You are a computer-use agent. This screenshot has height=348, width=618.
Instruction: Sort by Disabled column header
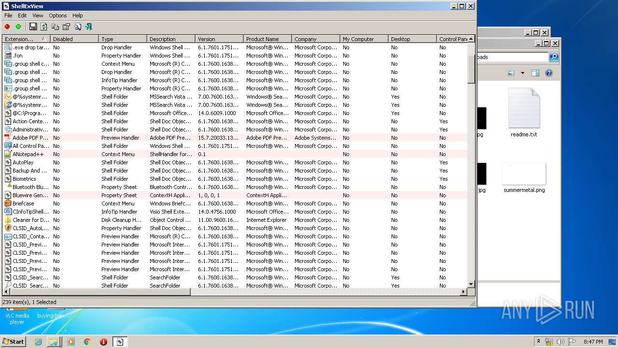[x=74, y=39]
